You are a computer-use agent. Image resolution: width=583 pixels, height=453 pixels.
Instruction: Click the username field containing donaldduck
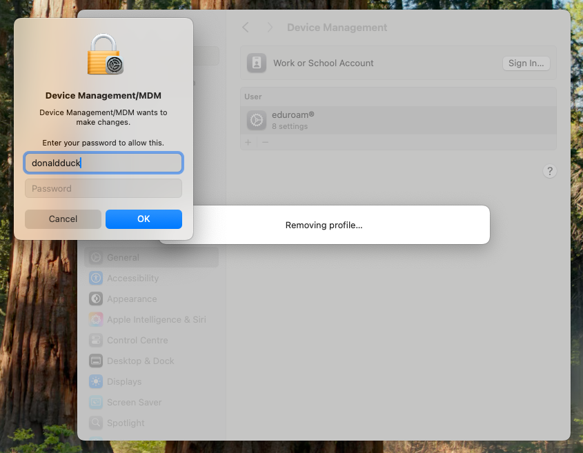[103, 163]
